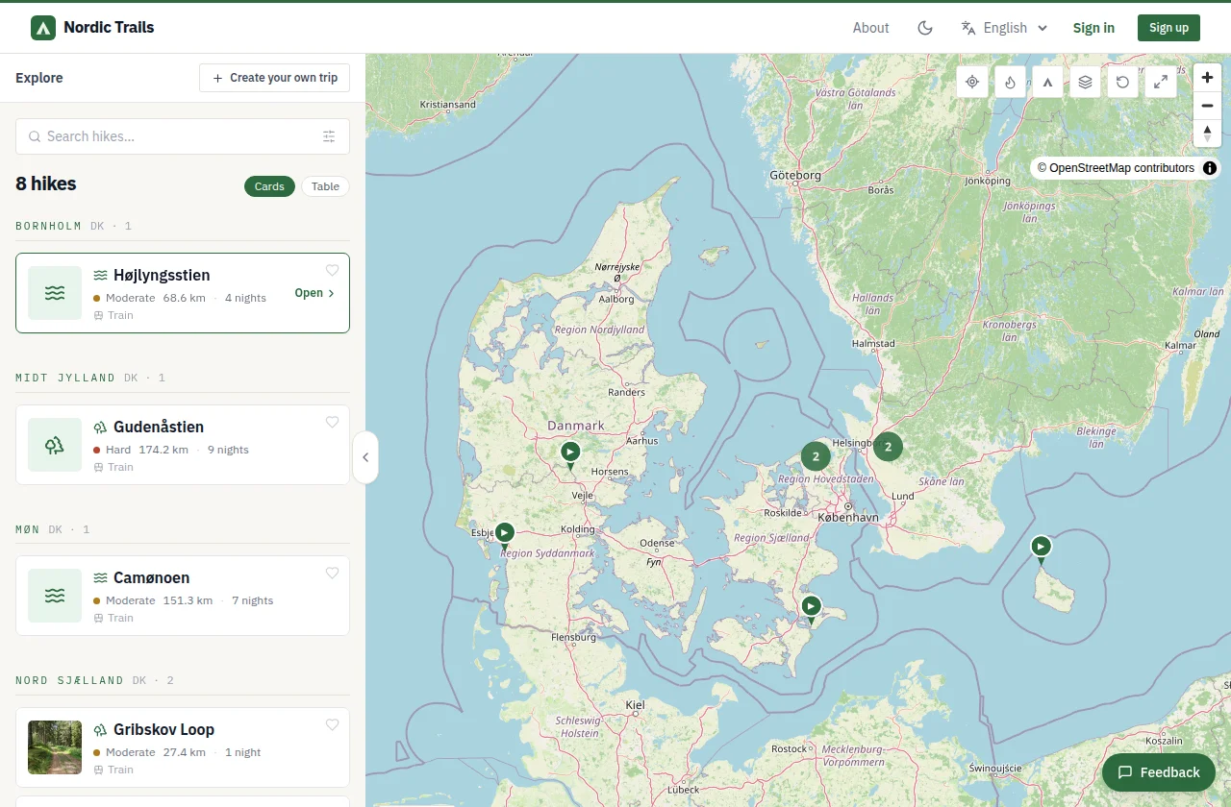Click the 8 hikes count heading
Image resolution: width=1231 pixels, height=807 pixels.
46,183
